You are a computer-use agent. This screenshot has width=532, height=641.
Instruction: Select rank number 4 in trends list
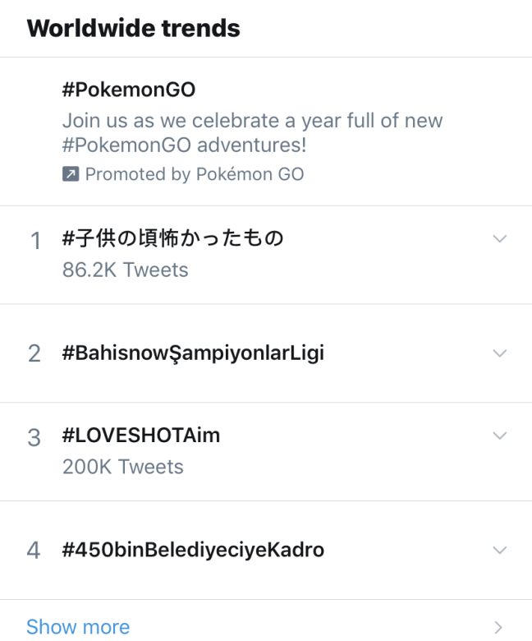click(34, 550)
